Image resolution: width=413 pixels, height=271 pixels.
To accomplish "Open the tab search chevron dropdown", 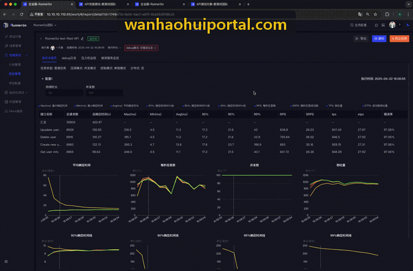I will [409, 4].
